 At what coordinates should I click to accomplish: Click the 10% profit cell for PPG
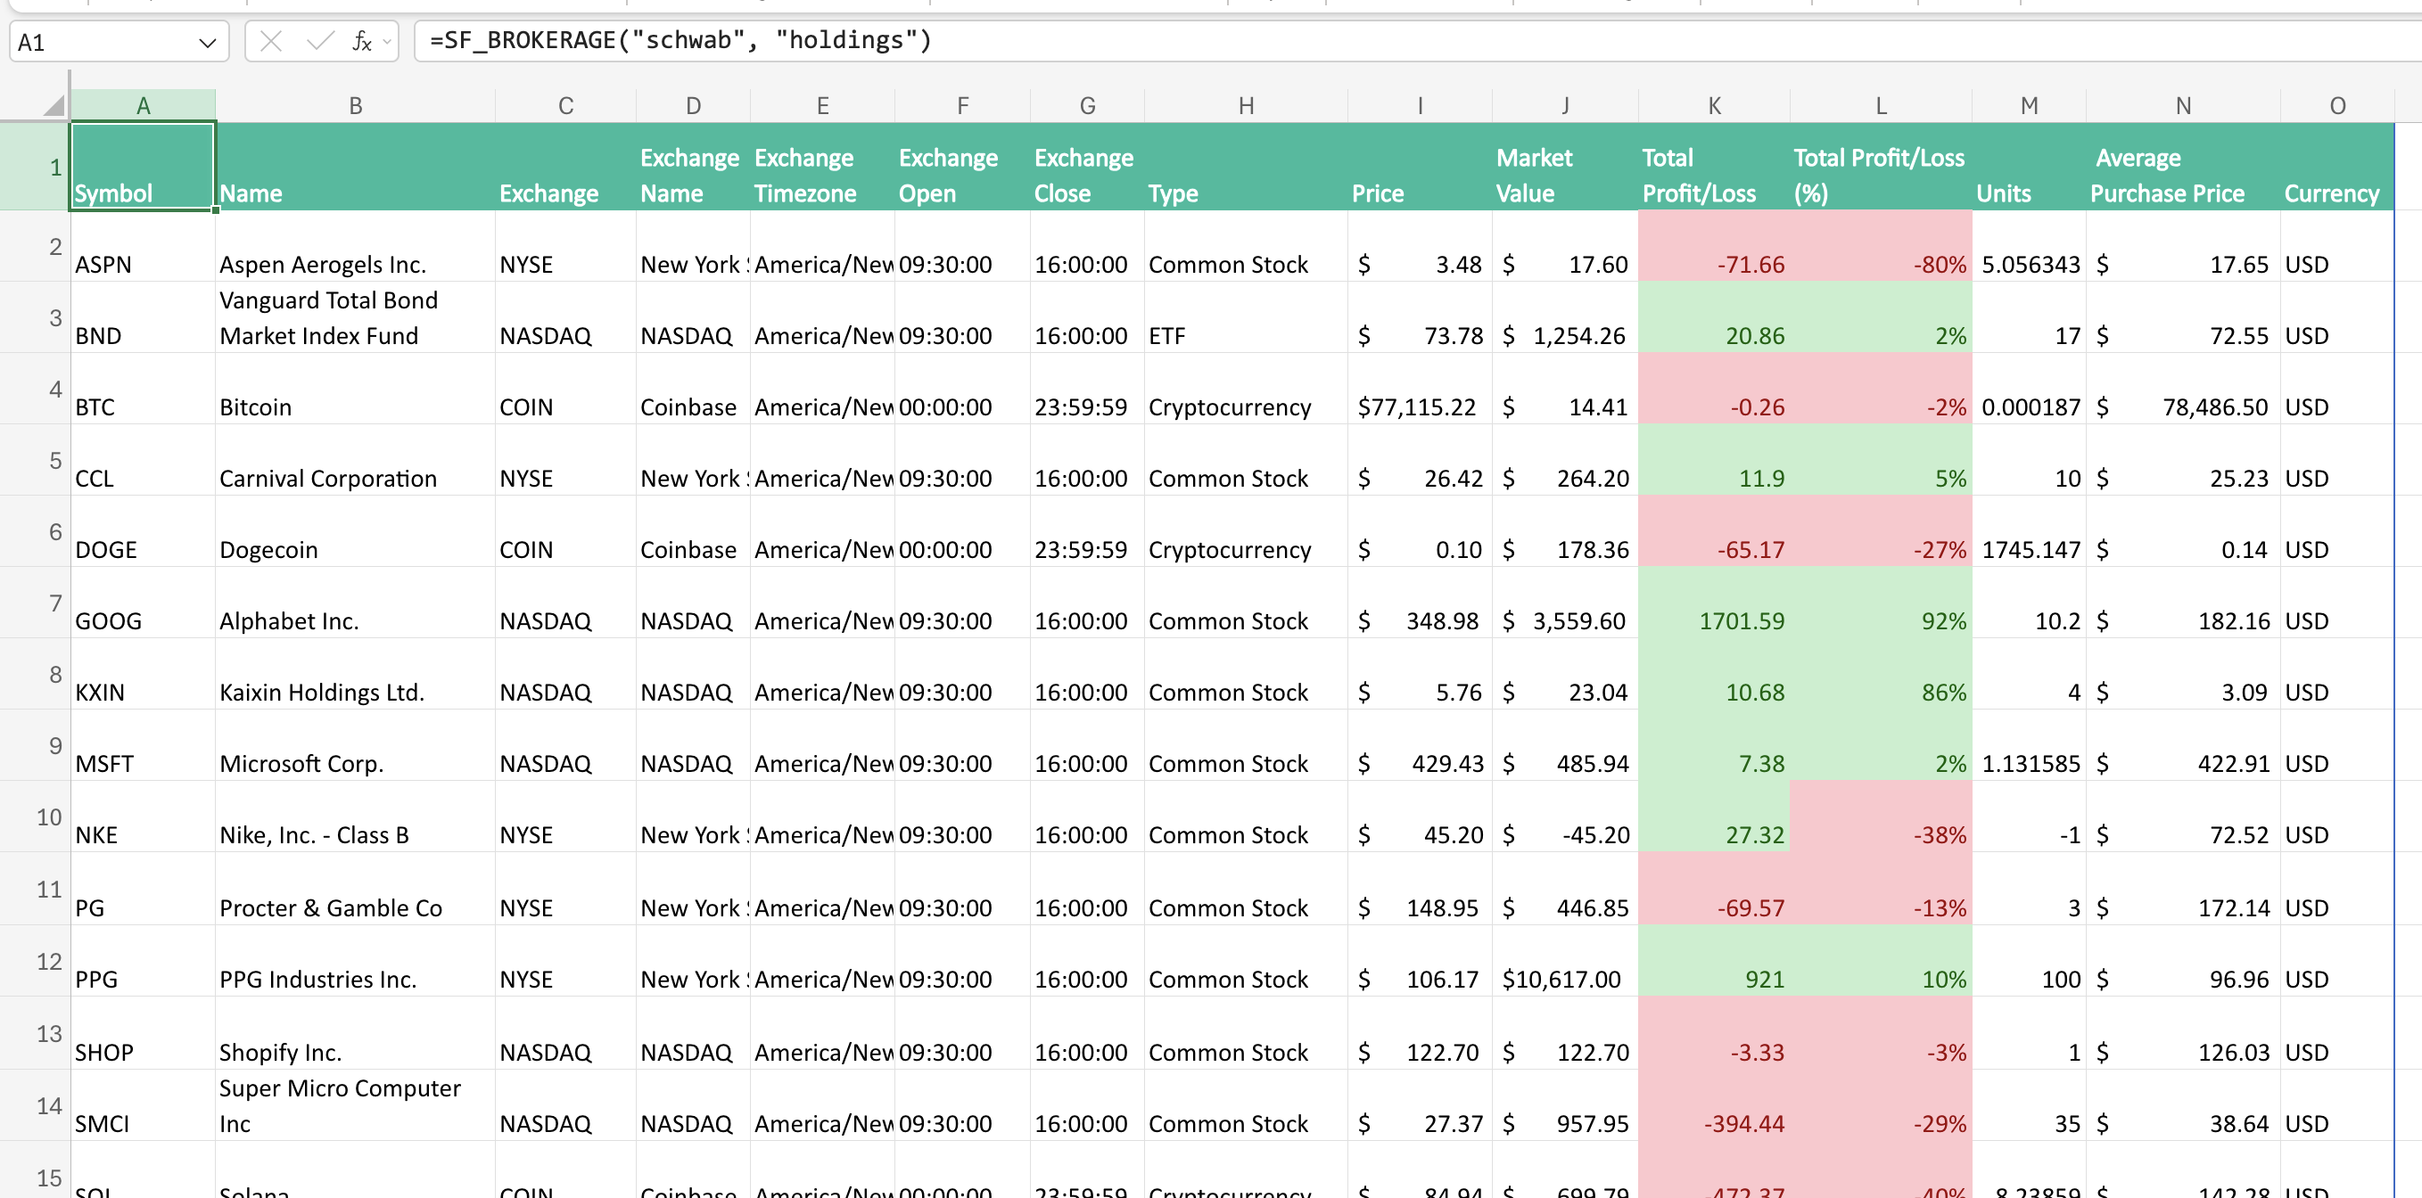point(1881,961)
